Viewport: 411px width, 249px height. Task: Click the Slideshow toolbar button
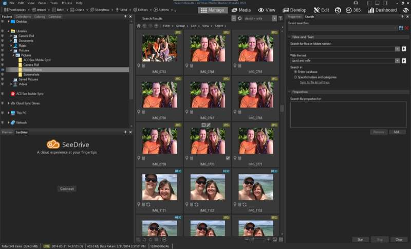coord(100,10)
